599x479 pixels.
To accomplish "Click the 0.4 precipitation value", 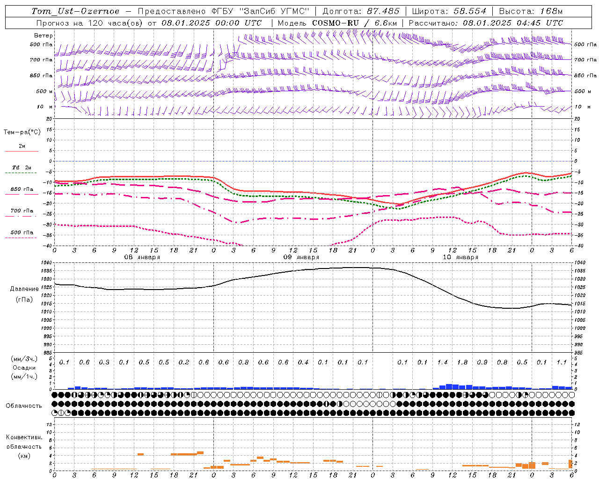I will (x=303, y=362).
